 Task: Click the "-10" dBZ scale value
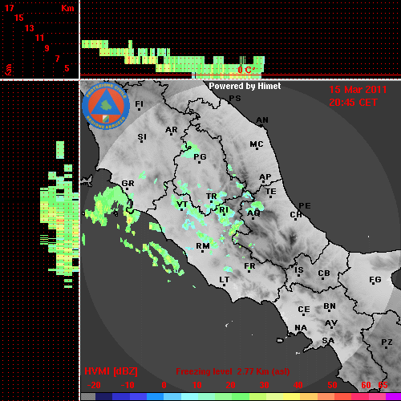tap(128, 385)
